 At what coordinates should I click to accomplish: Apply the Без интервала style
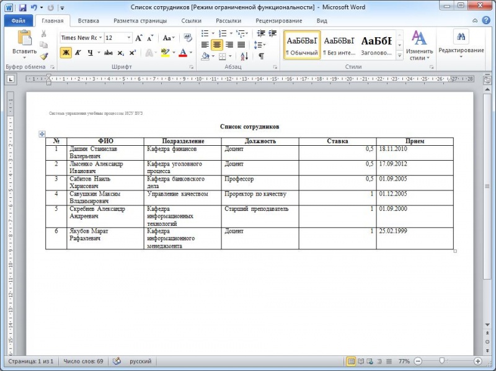339,45
